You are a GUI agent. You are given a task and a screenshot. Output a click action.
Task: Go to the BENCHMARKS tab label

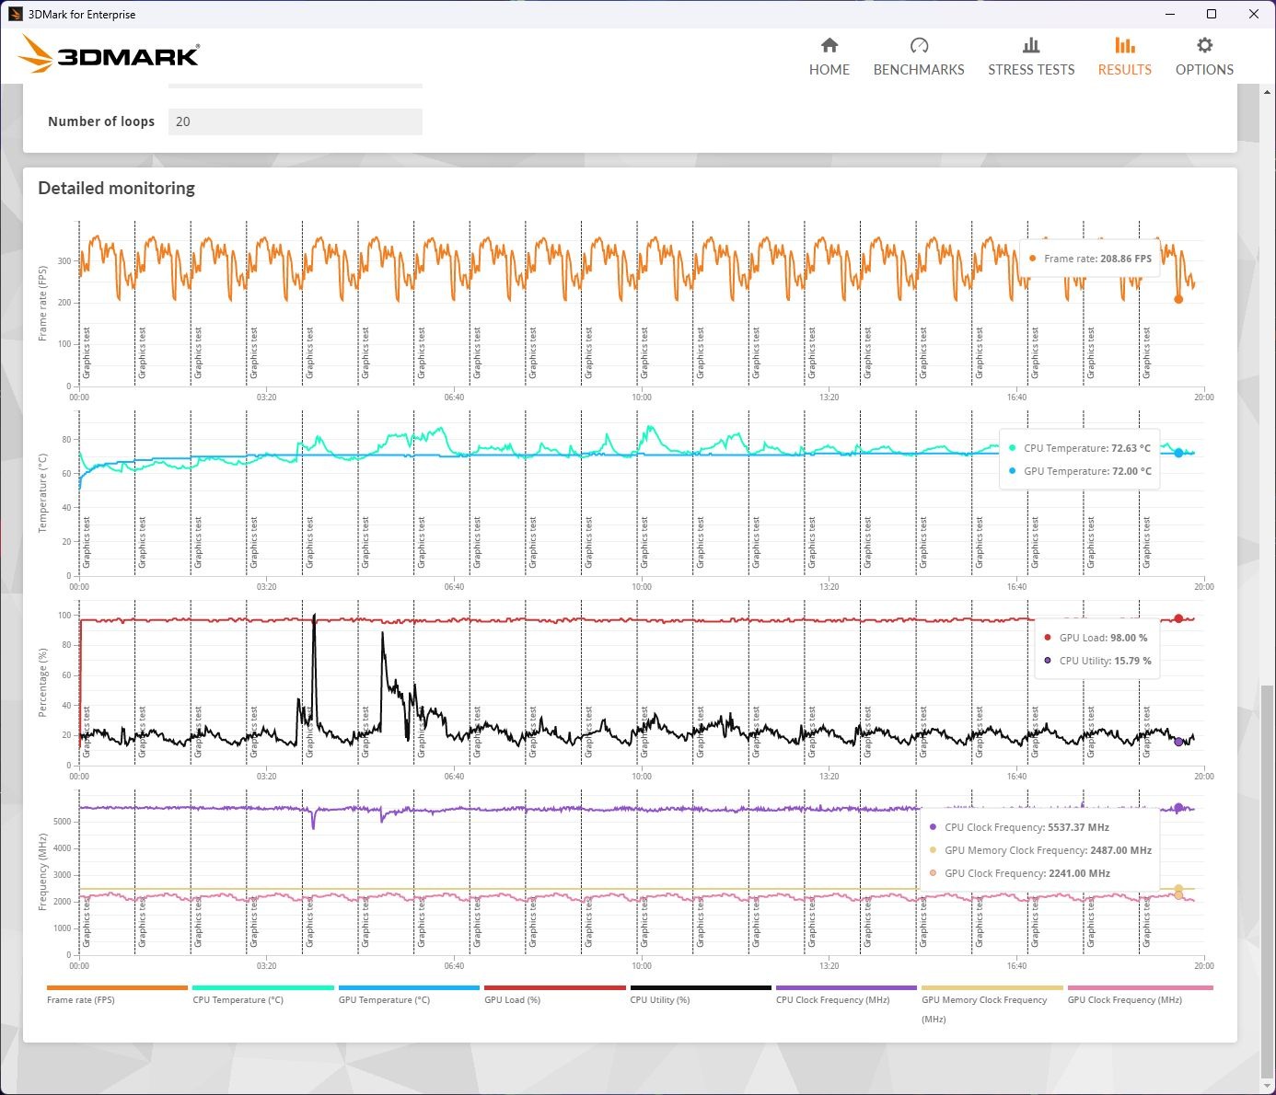click(919, 70)
